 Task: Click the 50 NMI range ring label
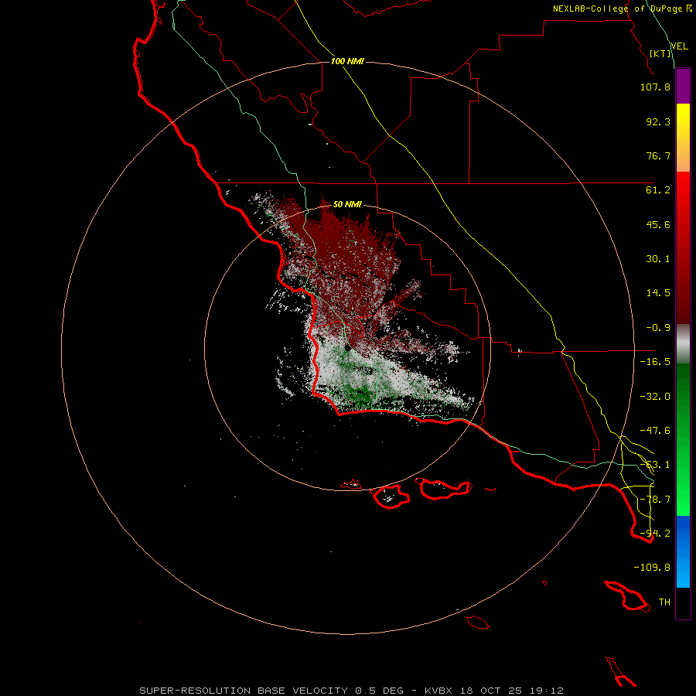[347, 204]
